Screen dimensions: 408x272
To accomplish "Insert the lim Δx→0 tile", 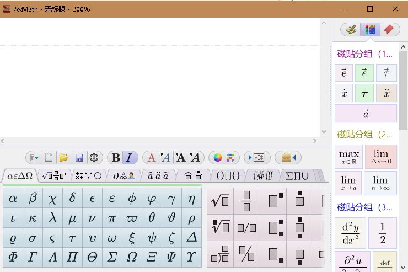I will (381, 157).
